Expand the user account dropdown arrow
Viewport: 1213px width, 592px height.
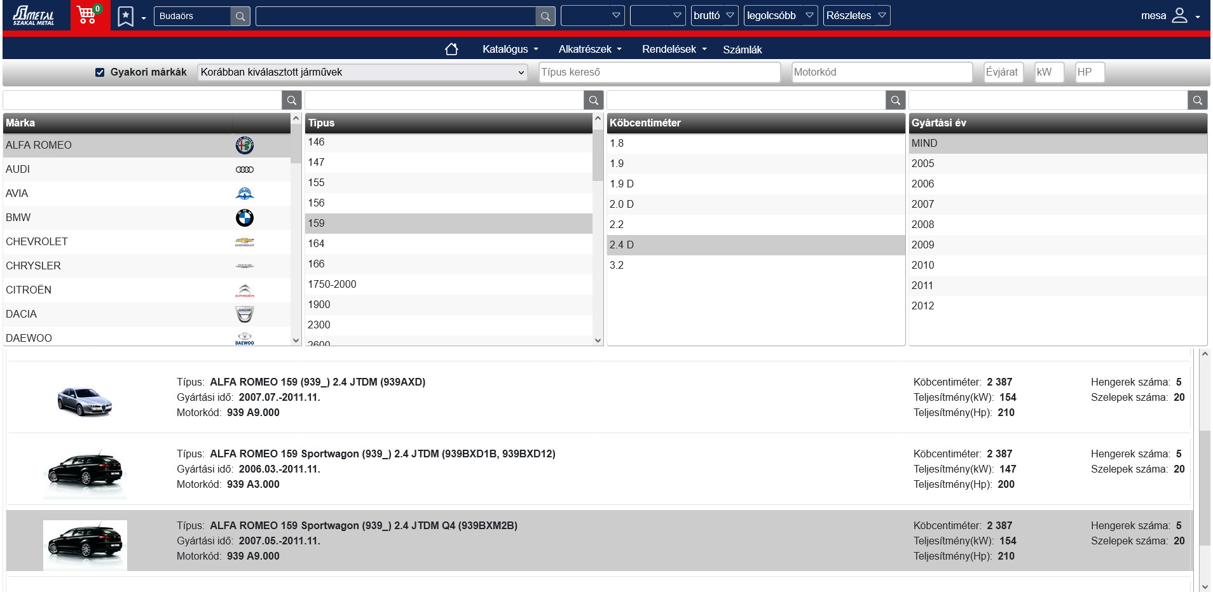click(1198, 17)
